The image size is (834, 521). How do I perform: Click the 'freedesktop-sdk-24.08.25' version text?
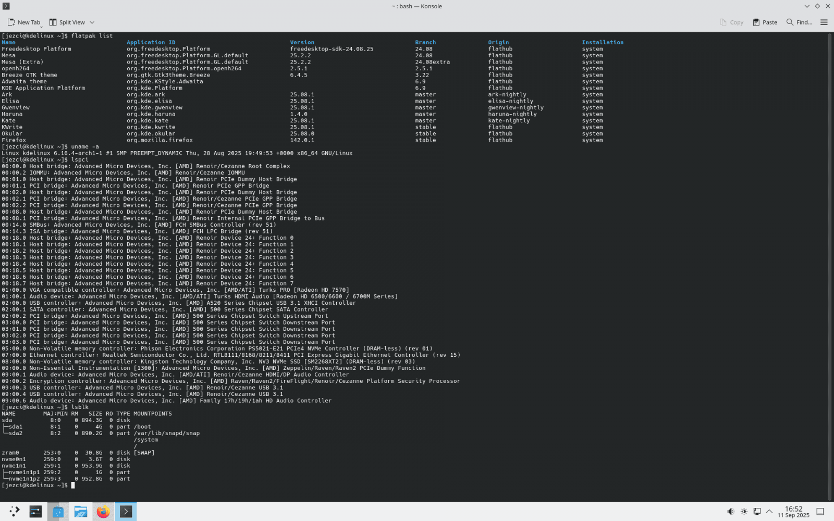point(332,49)
